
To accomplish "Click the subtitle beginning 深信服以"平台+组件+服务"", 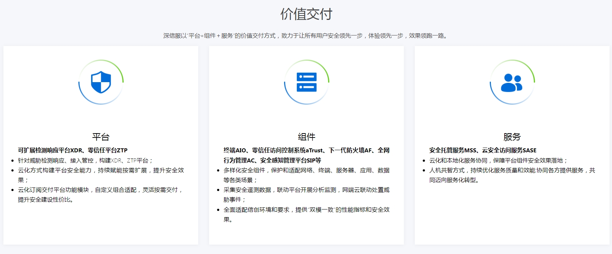I will 306,36.
